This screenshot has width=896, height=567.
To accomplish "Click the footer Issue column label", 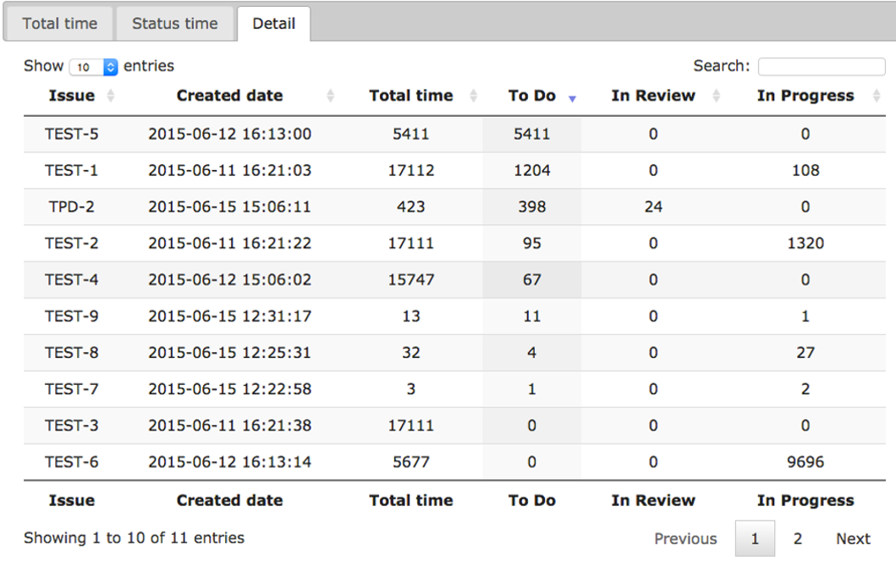I will tap(72, 500).
